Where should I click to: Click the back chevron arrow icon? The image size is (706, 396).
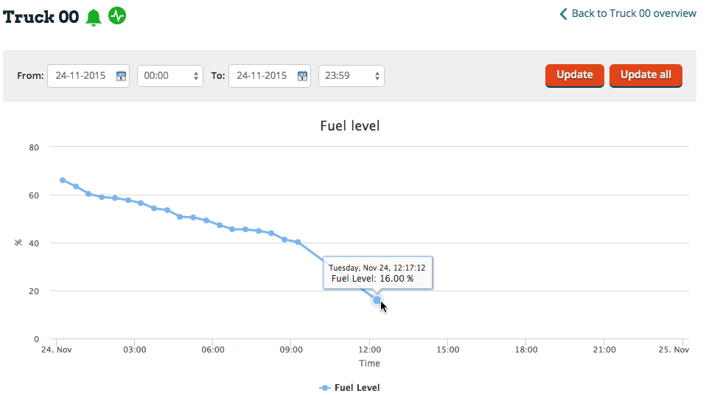pos(564,14)
